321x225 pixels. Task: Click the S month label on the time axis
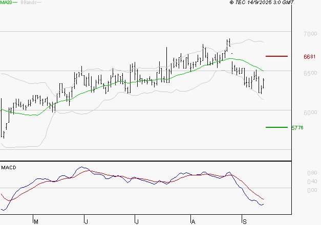click(x=245, y=222)
